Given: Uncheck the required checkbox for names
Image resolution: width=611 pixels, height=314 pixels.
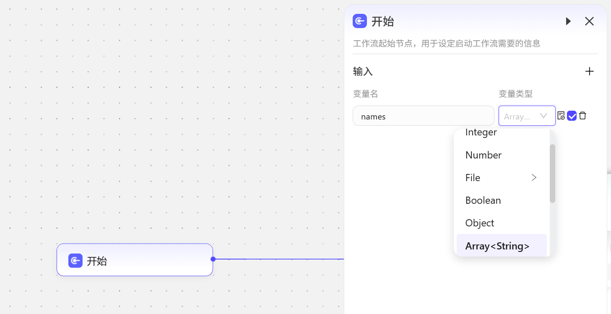Looking at the screenshot, I should [x=572, y=116].
